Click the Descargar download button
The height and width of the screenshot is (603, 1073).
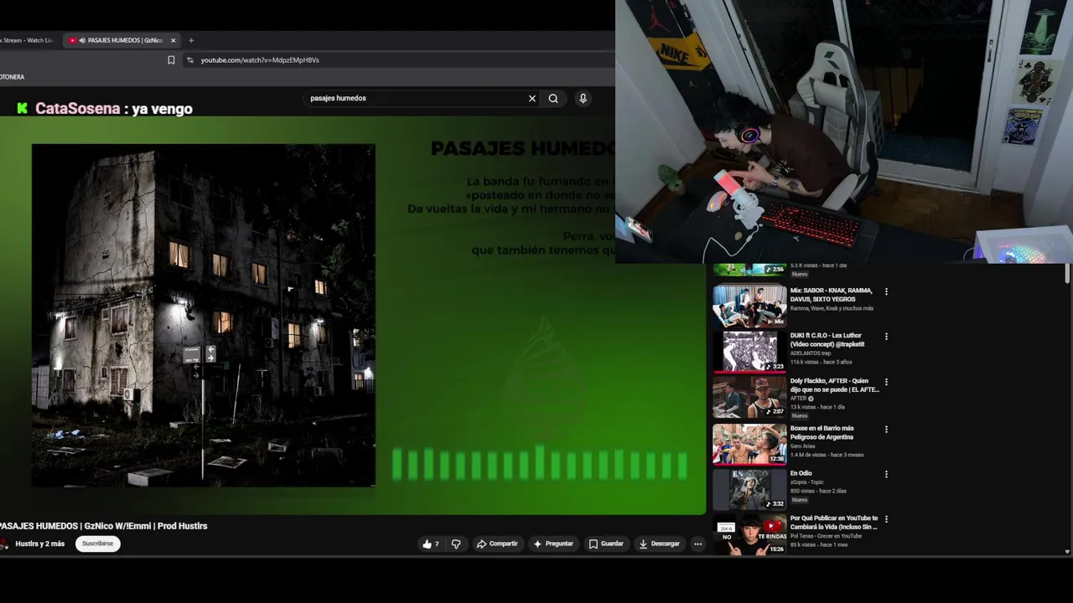coord(660,544)
